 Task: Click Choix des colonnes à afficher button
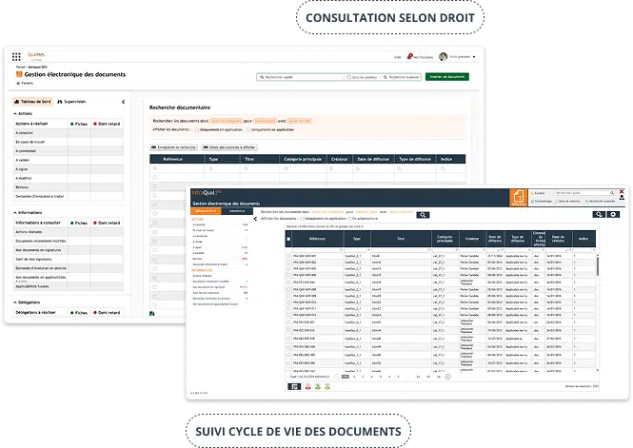(x=229, y=147)
